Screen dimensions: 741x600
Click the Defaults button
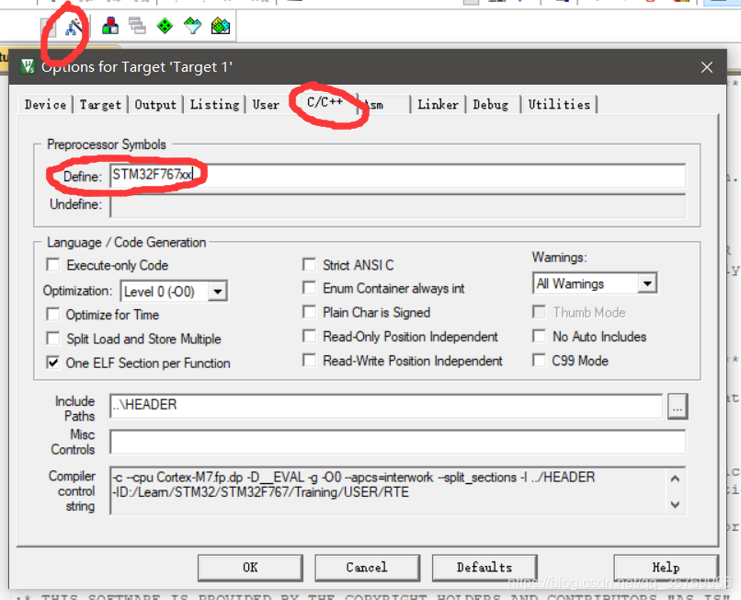tap(484, 568)
